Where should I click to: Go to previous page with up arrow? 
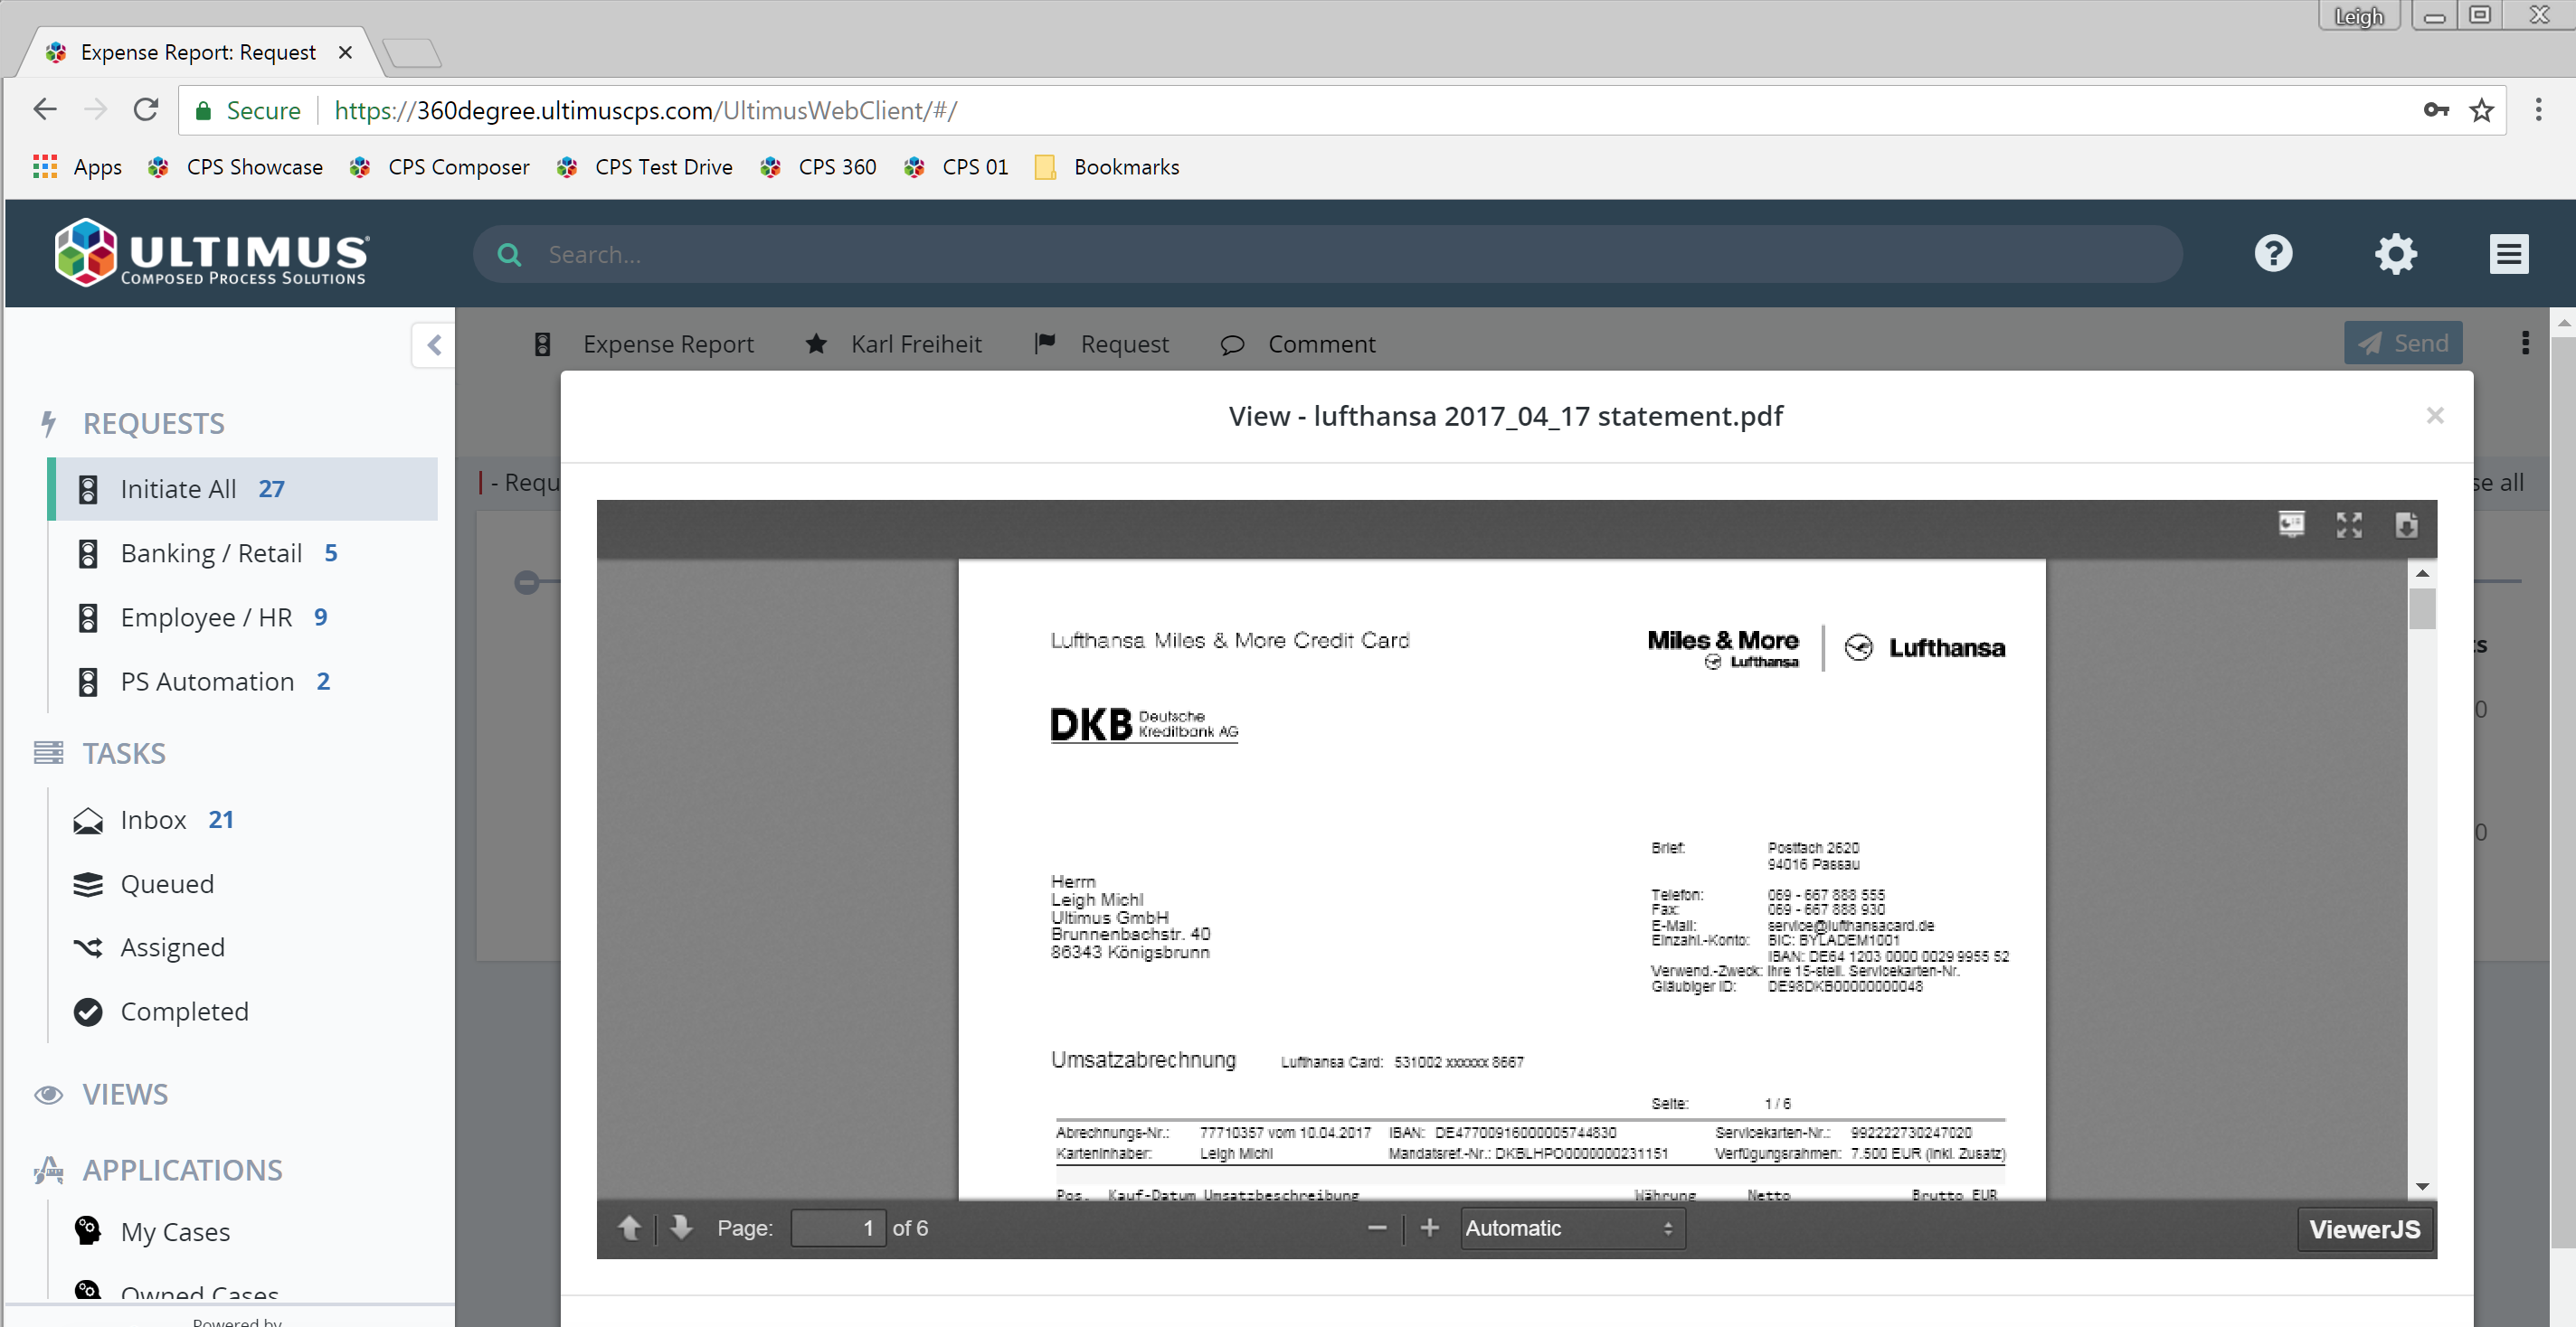tap(629, 1228)
